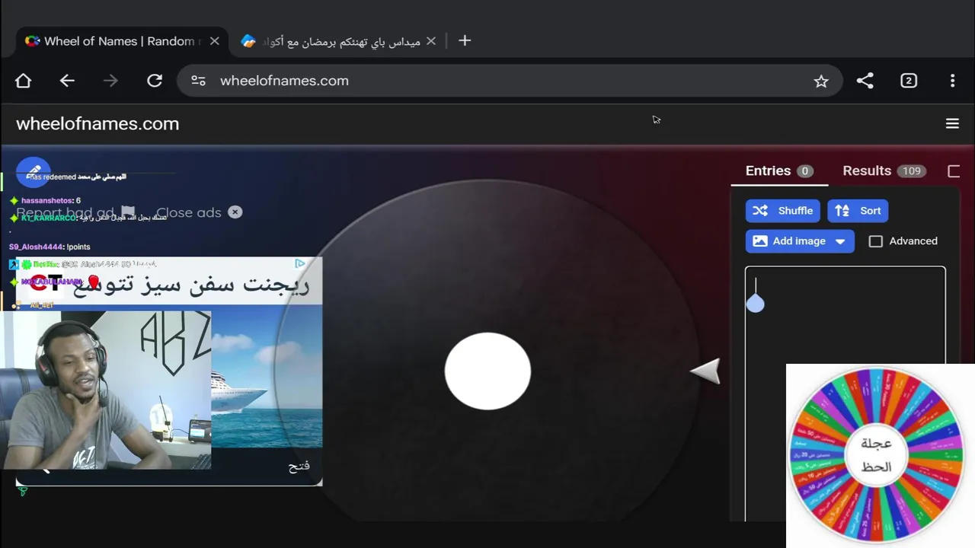Click the cruise ship ad image

pos(267,377)
